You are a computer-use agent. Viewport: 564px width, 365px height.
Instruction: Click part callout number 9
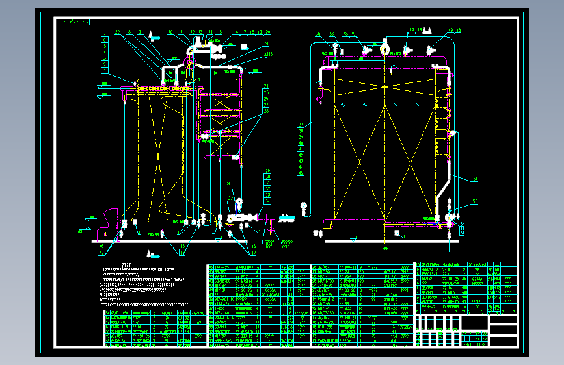click(140, 32)
